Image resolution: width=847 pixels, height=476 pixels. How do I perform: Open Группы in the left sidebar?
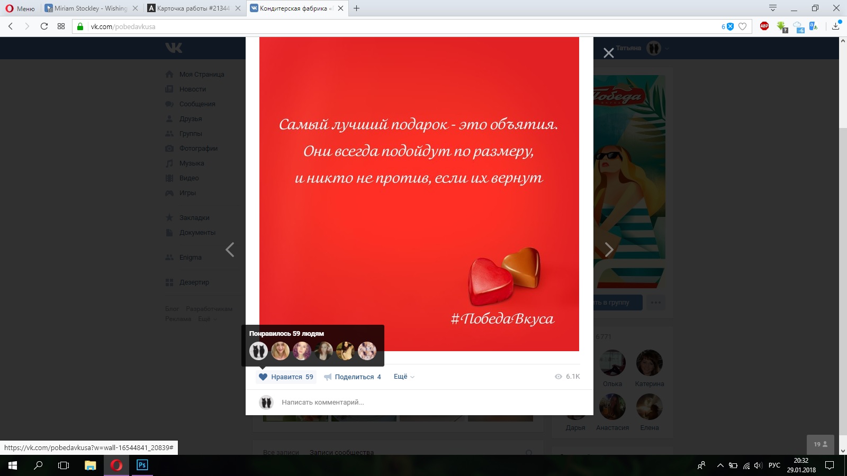191,134
